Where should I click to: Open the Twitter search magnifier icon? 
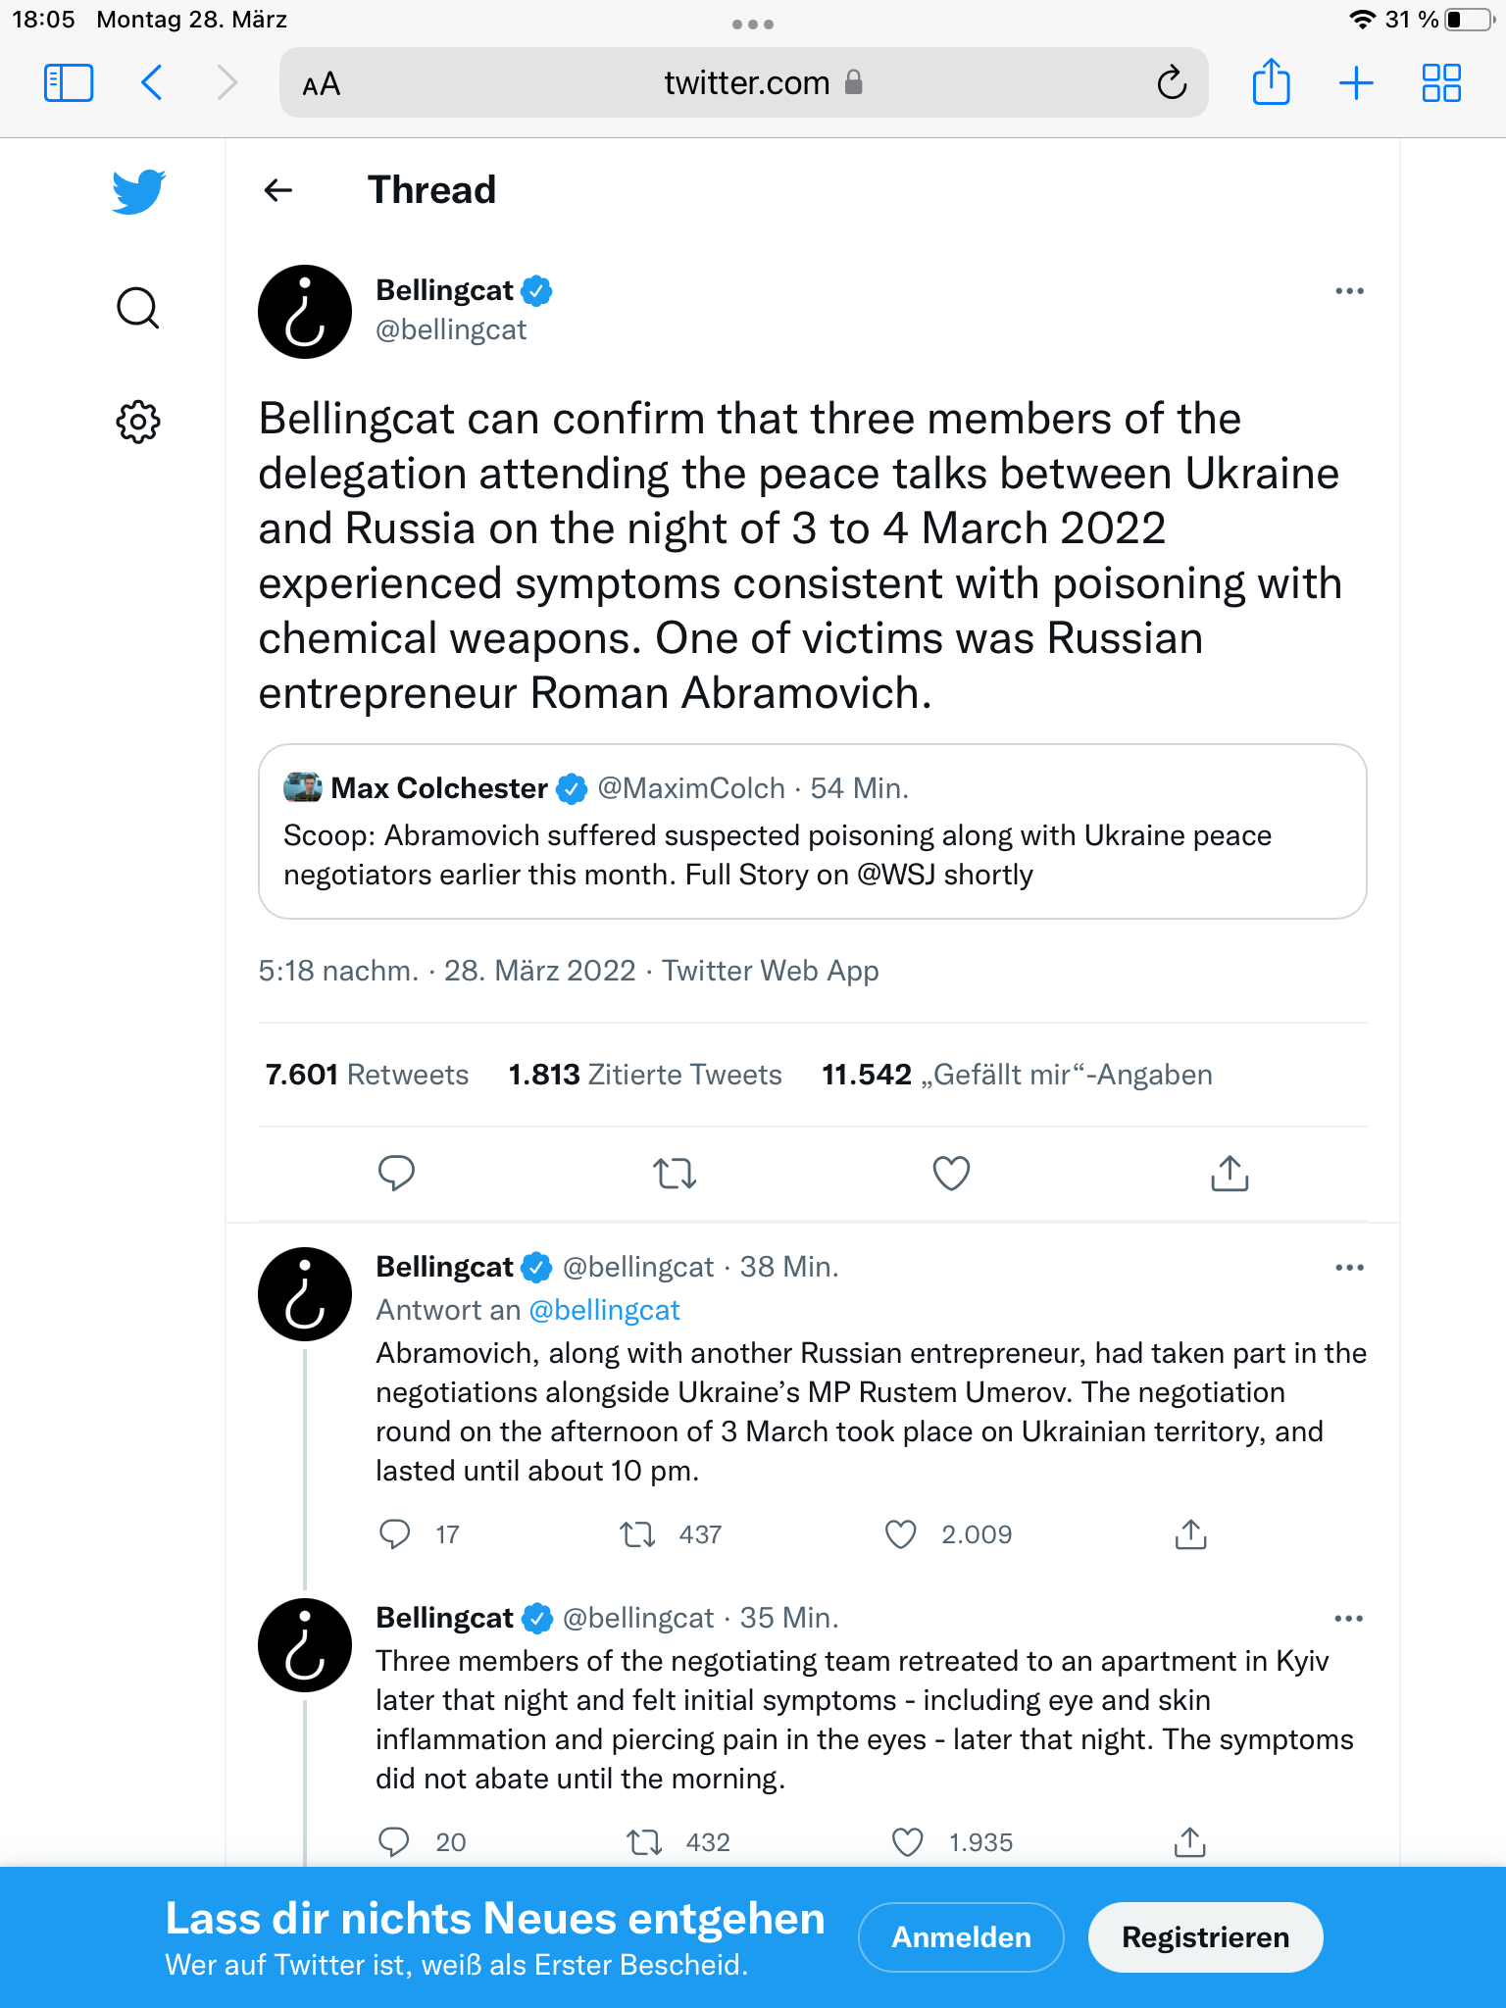[138, 308]
